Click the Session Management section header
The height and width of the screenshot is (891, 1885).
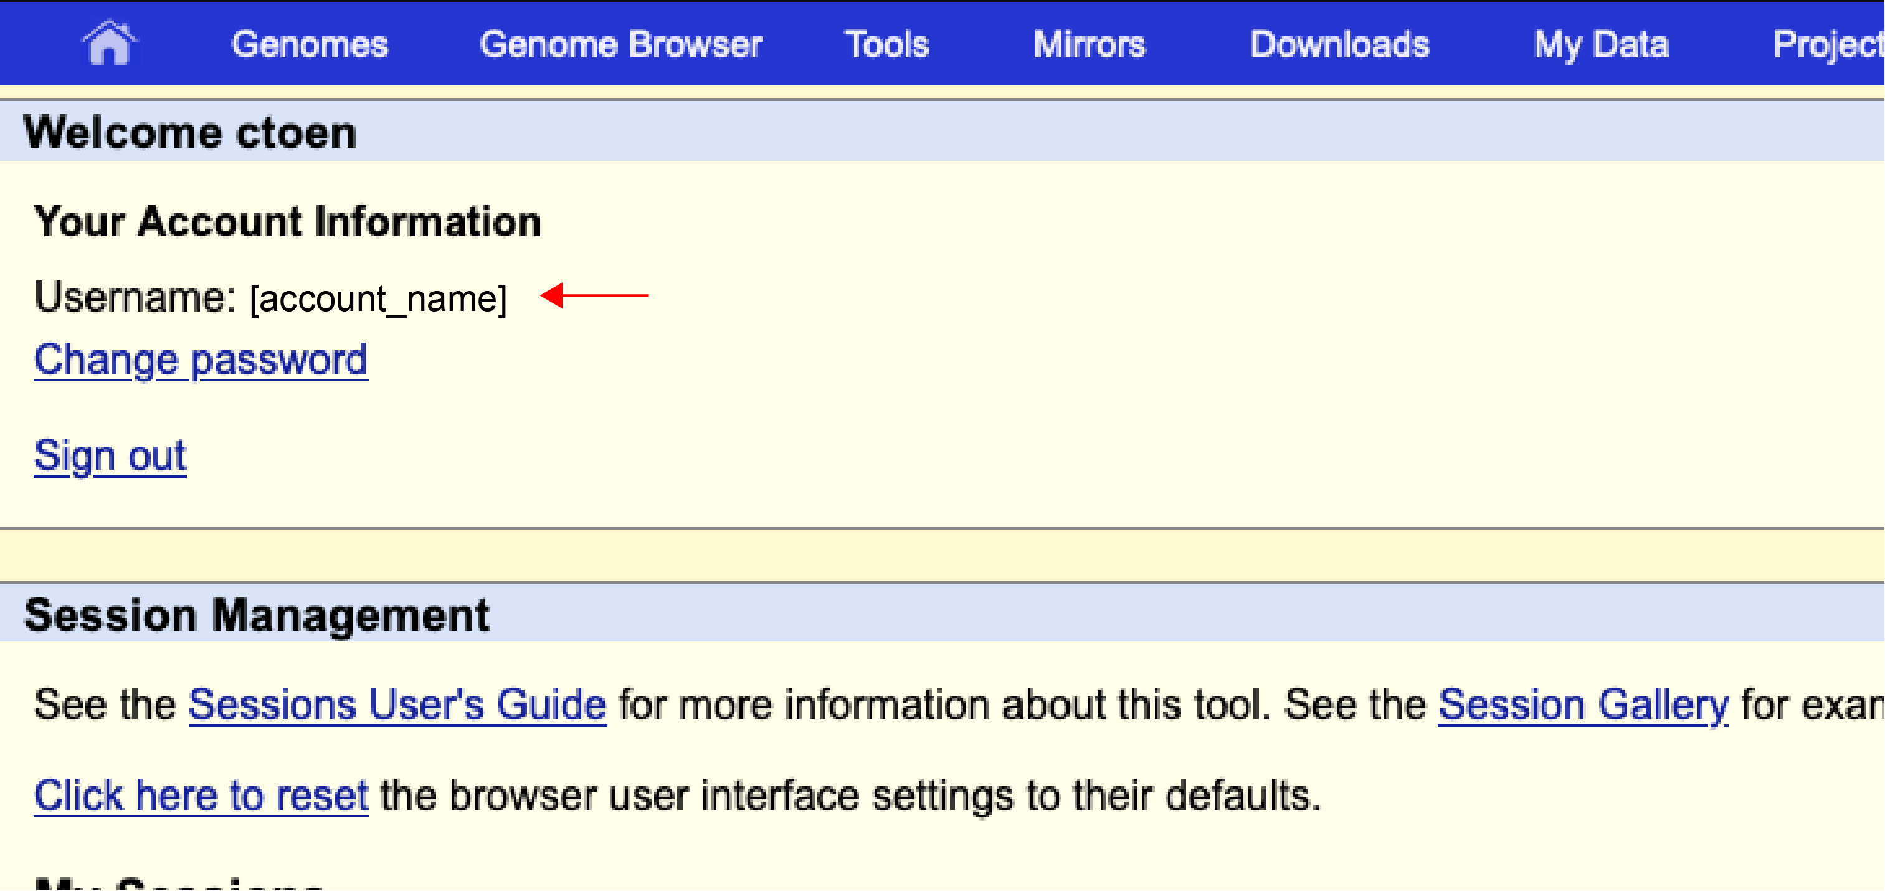[x=256, y=614]
